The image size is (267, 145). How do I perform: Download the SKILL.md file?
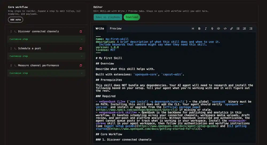pos(132,17)
